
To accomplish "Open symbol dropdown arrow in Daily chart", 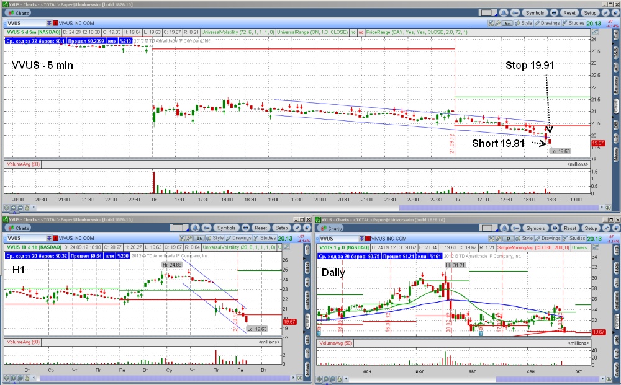I will coord(361,238).
